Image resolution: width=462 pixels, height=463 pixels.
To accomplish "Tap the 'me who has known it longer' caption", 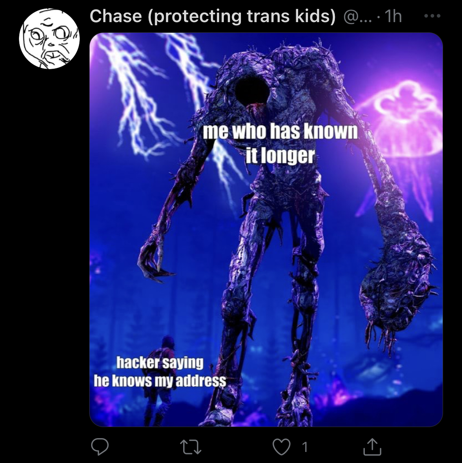I will [x=280, y=143].
